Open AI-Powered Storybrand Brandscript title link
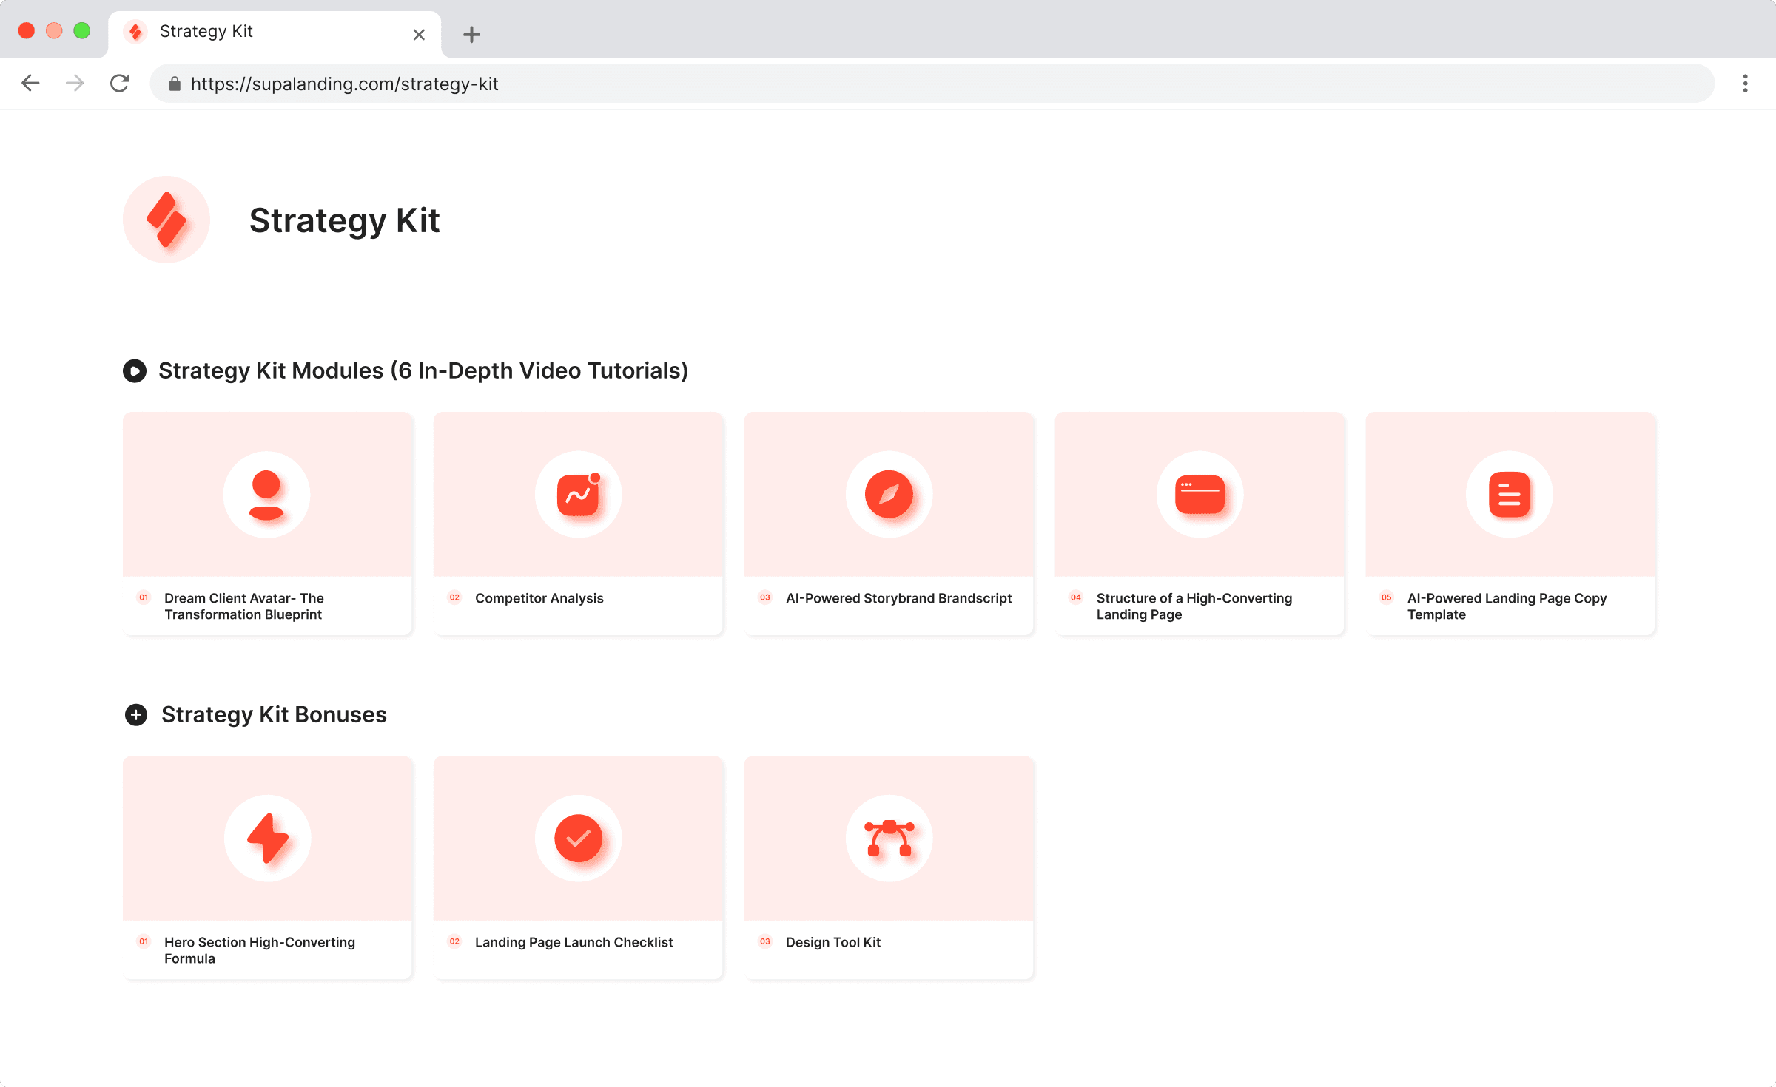This screenshot has width=1776, height=1087. (898, 598)
